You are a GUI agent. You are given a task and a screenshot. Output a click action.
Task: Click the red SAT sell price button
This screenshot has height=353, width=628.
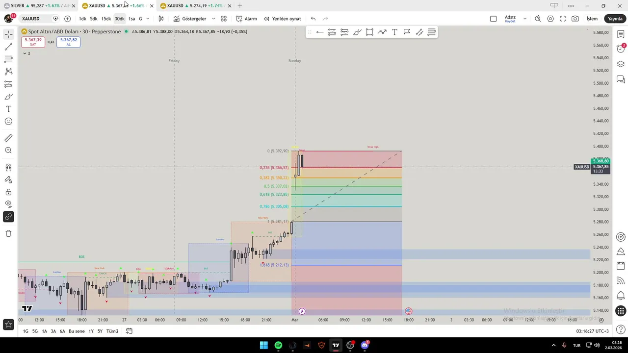[33, 42]
